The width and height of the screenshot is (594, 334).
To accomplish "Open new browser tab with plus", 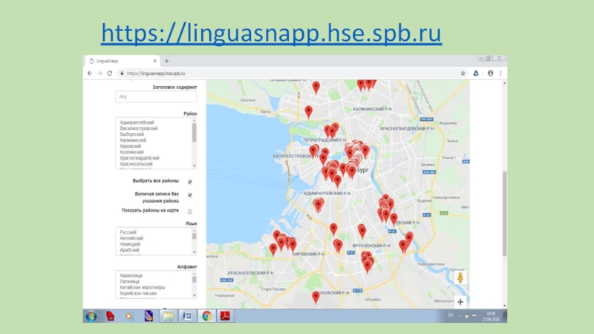I will click(x=167, y=61).
